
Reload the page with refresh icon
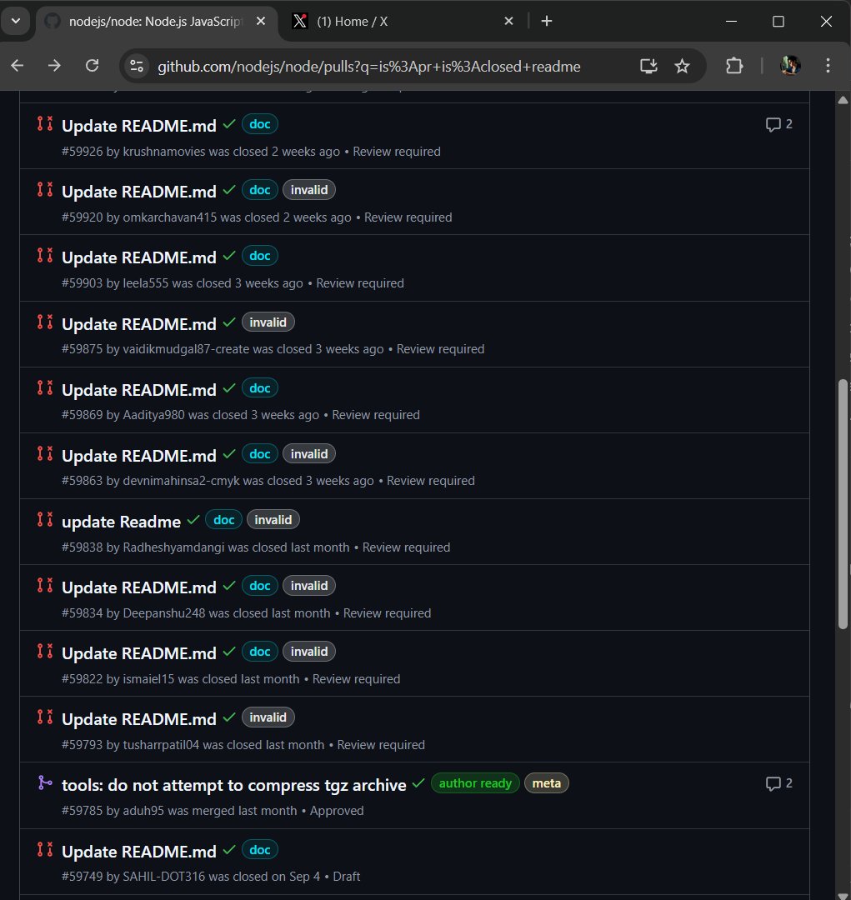pyautogui.click(x=93, y=66)
